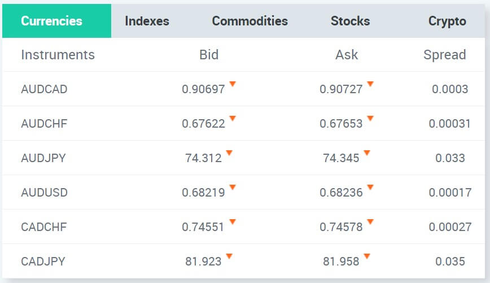
Task: Click the CADJPY bid down-arrow icon
Action: point(229,256)
